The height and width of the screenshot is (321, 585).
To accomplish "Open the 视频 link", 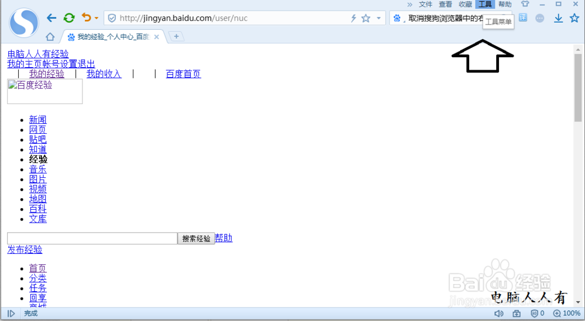I will (38, 189).
